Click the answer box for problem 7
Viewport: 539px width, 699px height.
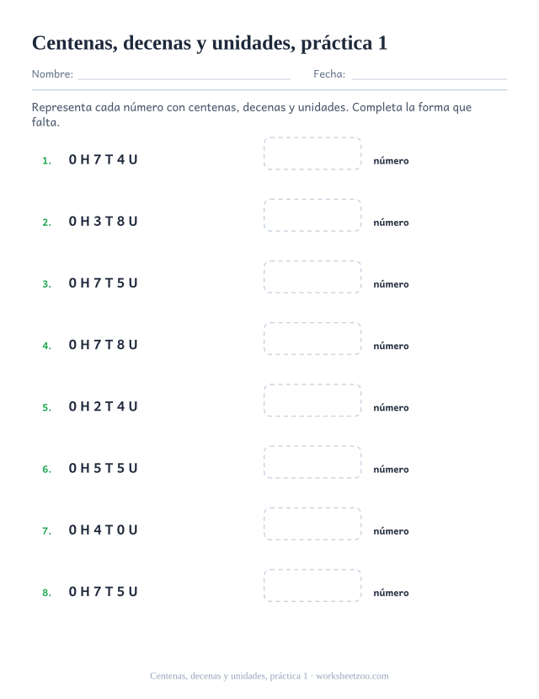312,524
